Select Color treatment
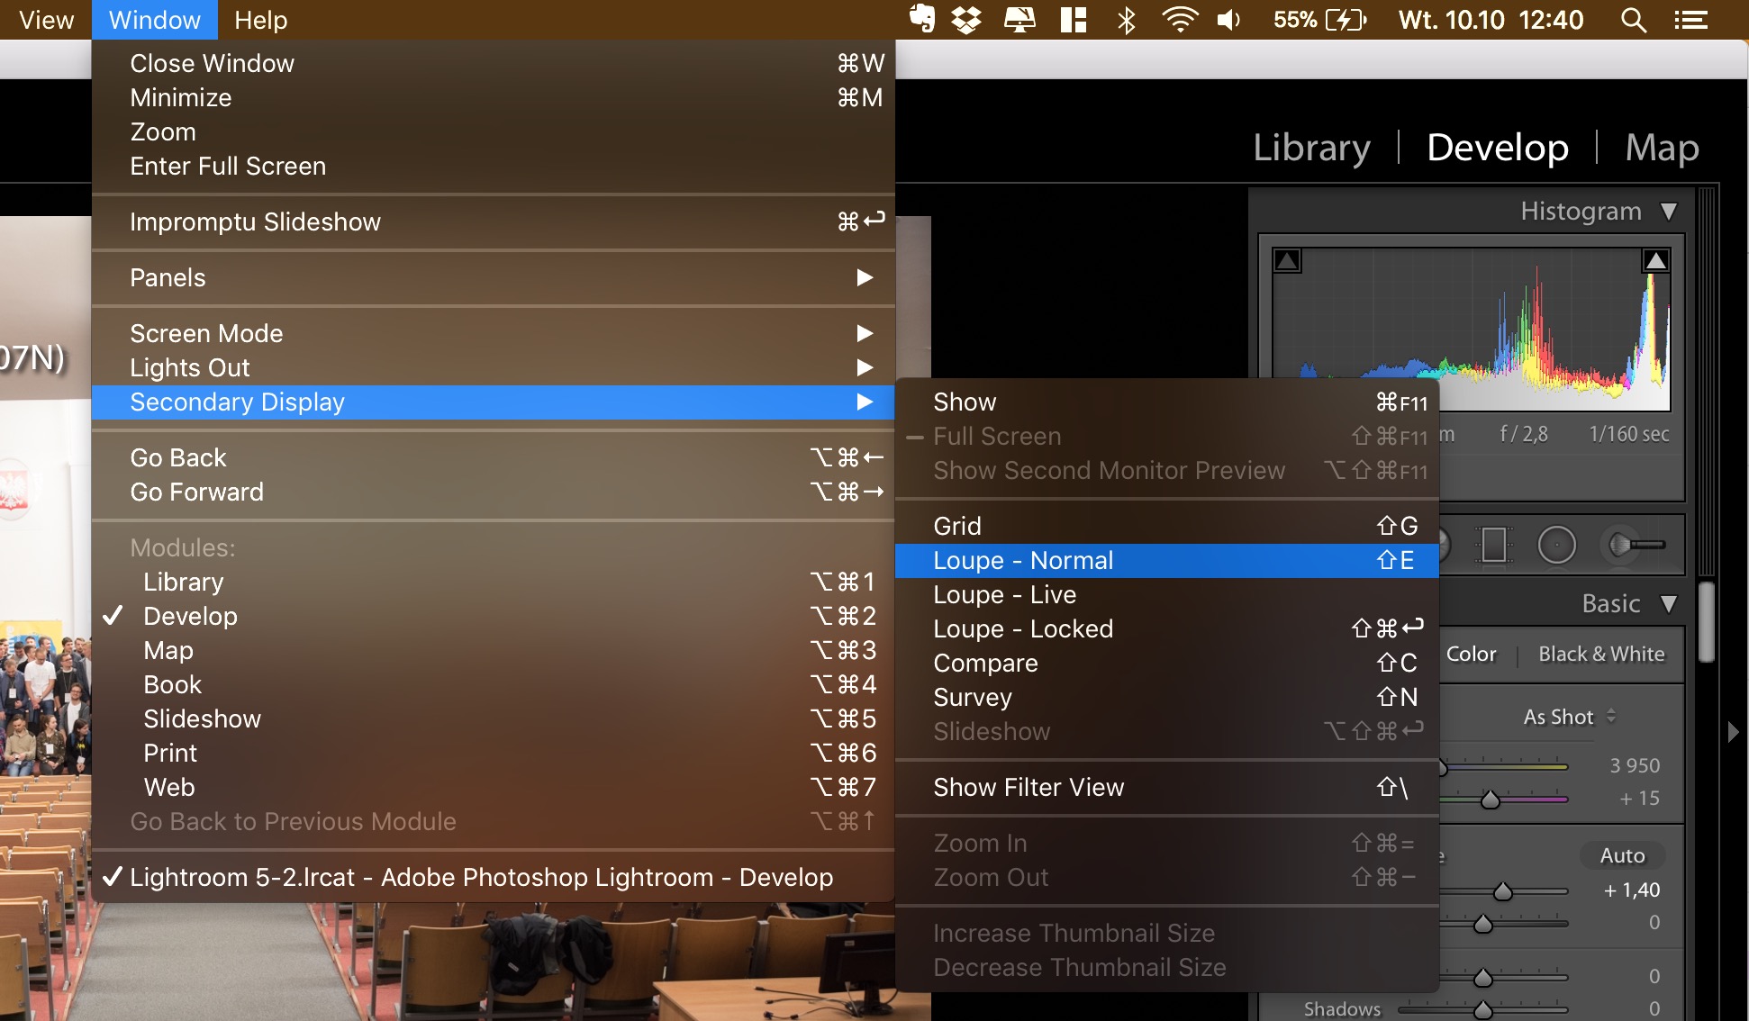Screen dimensions: 1749x1021 (1471, 654)
